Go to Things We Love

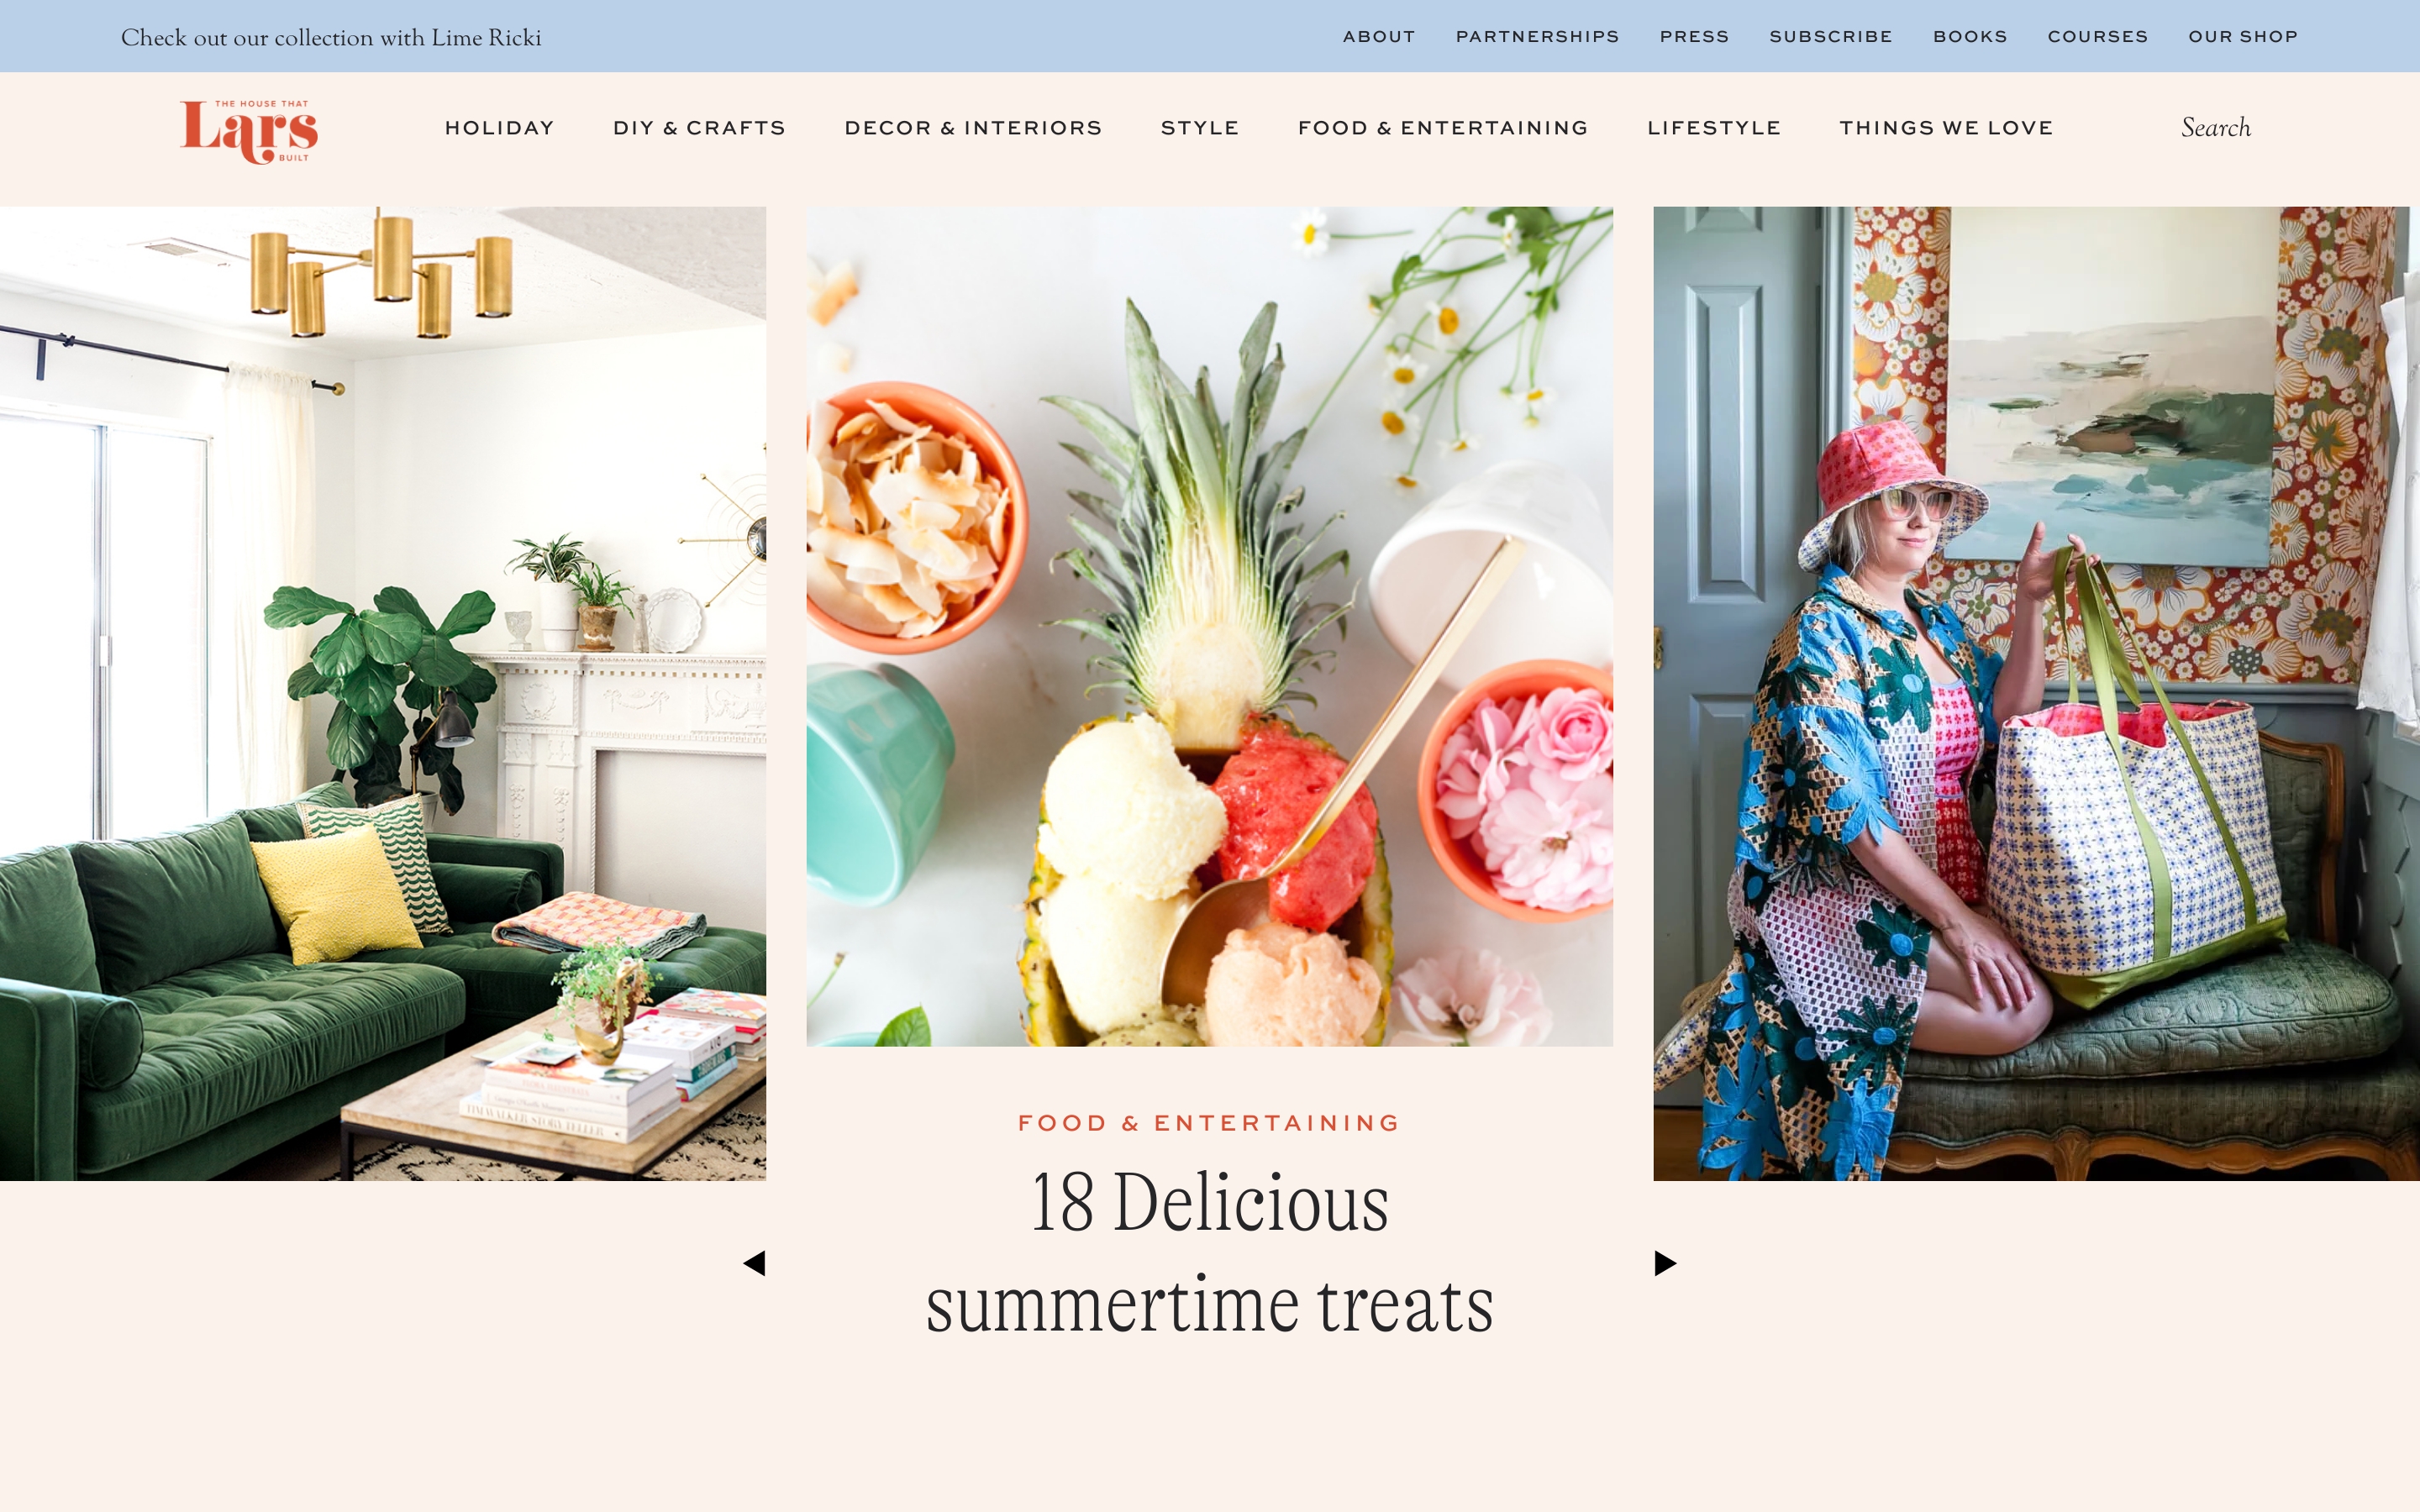pyautogui.click(x=1946, y=128)
